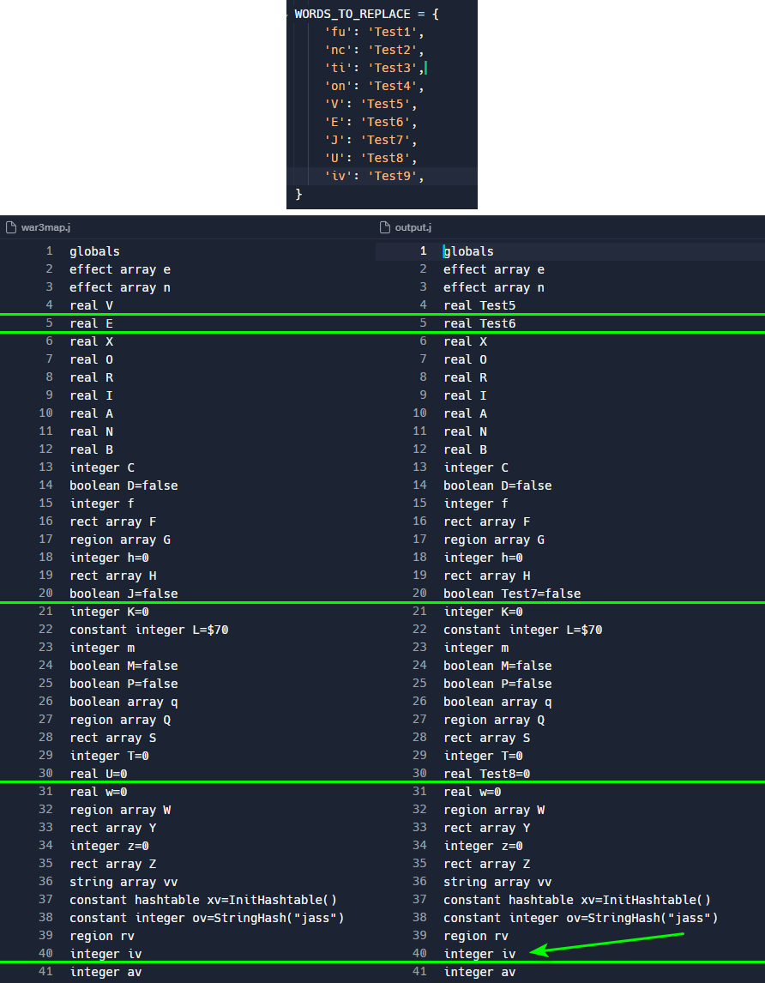Click the 'ti': 'Test3' dictionary entry

[x=374, y=68]
